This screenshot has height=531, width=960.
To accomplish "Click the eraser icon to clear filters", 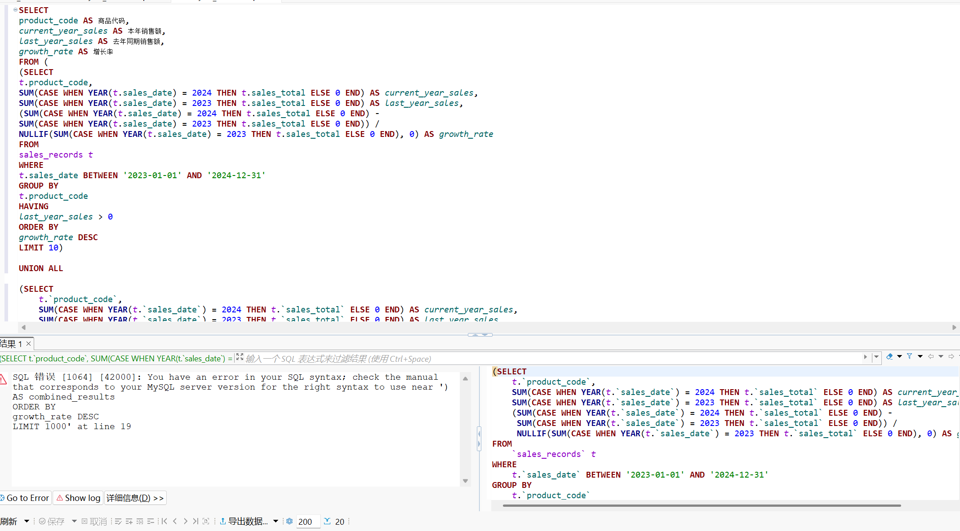I will tap(889, 356).
